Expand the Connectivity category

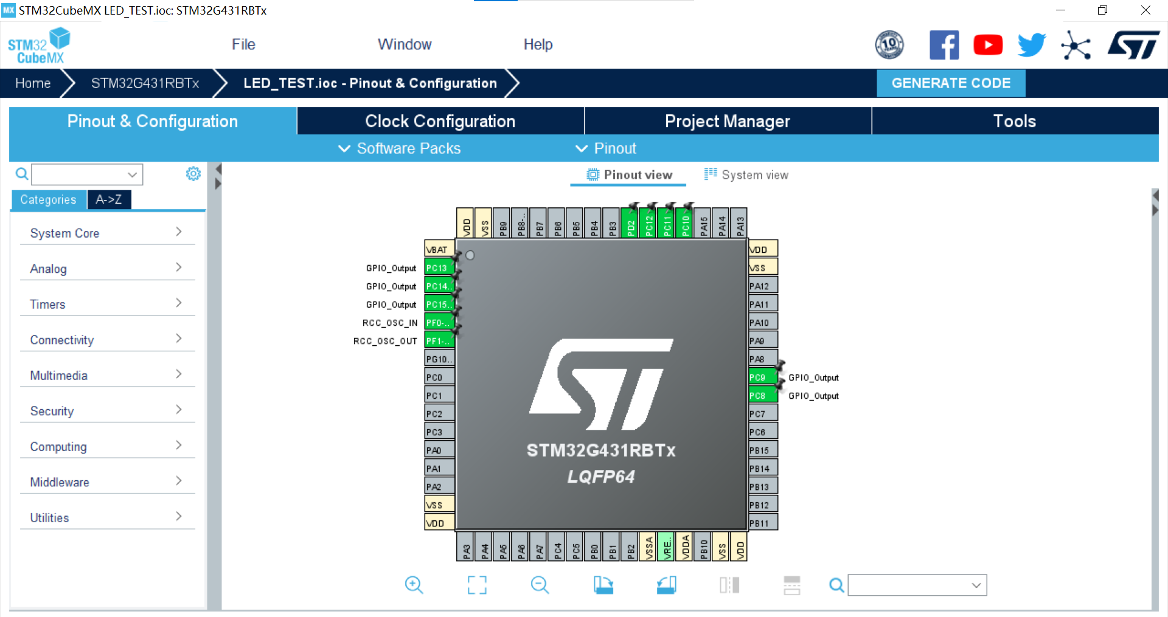[107, 339]
